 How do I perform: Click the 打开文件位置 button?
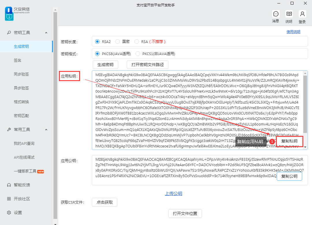(x=185, y=213)
